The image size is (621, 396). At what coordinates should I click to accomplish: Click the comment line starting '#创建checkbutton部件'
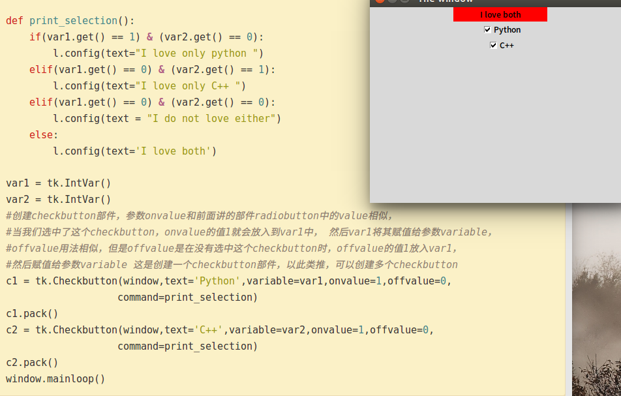[199, 216]
